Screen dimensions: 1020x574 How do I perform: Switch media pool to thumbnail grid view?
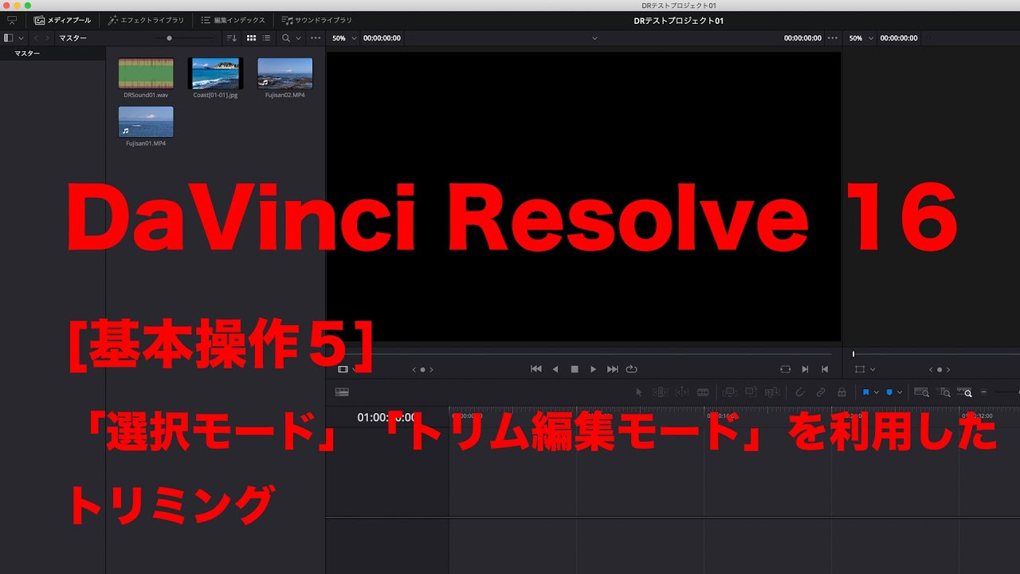[251, 37]
